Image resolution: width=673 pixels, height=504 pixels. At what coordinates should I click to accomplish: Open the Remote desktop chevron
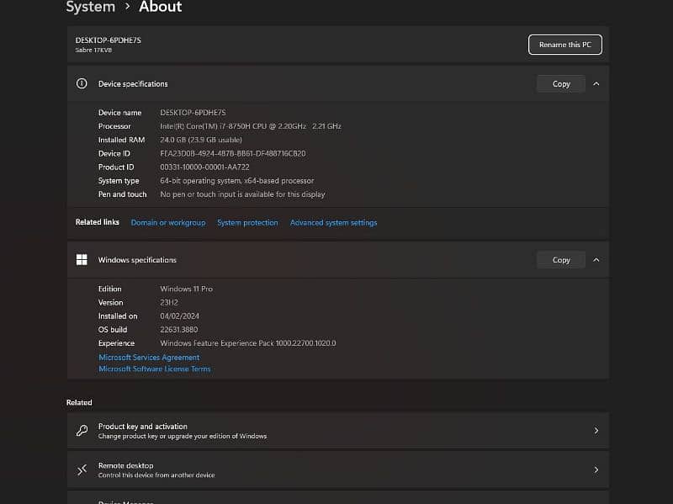(596, 470)
